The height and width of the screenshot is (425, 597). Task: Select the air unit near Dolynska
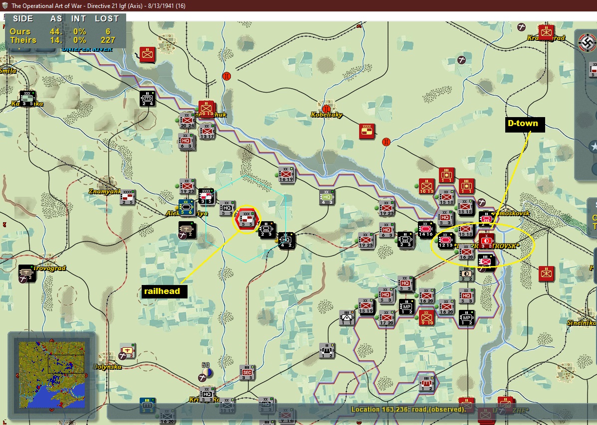pos(127,350)
